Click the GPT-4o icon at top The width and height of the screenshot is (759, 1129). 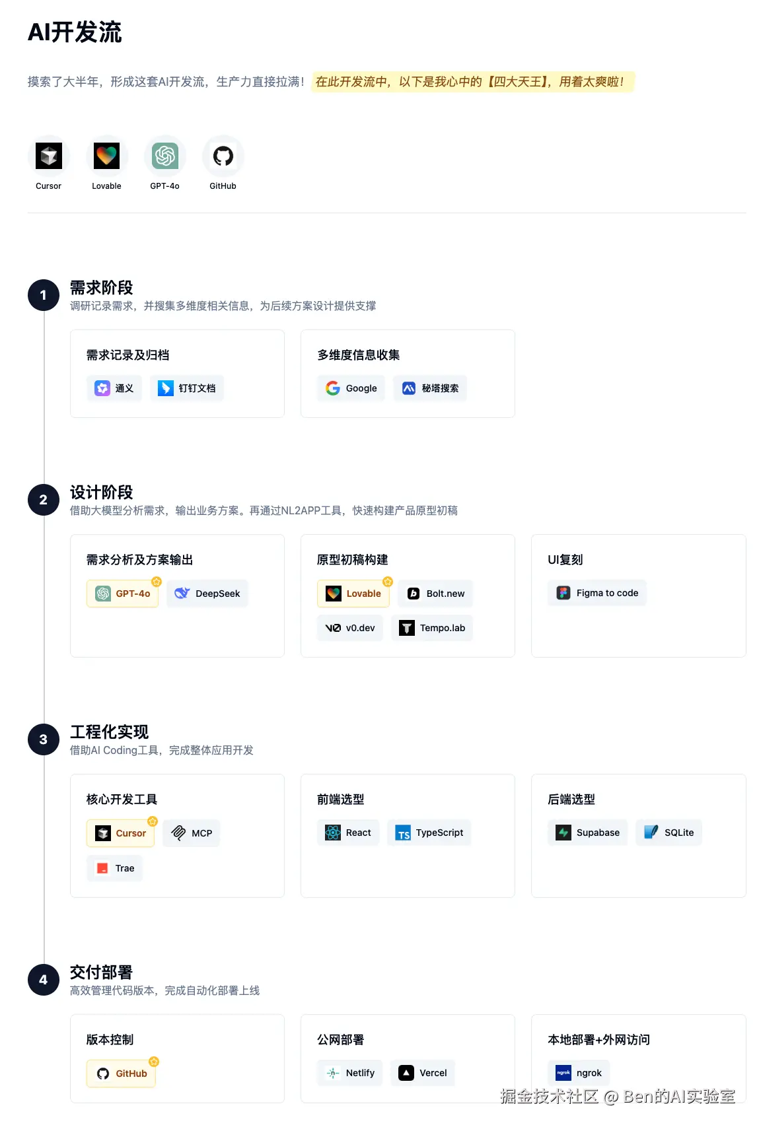(x=164, y=156)
